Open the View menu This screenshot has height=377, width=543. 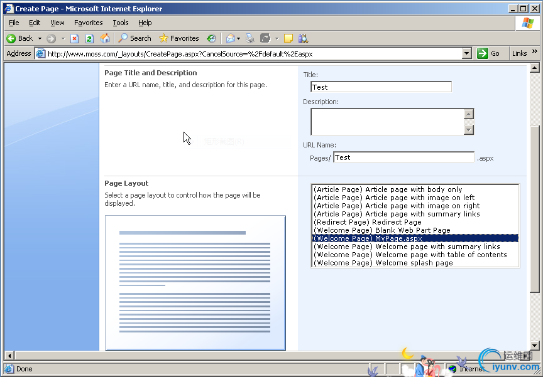click(x=57, y=23)
